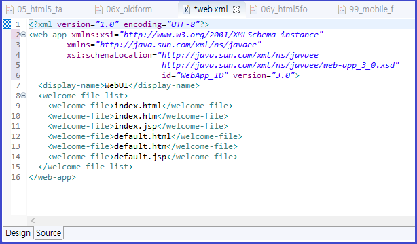Screen dimensions: 417x244
Task: Click the blue marker beside line 1
Action: (x=7, y=24)
